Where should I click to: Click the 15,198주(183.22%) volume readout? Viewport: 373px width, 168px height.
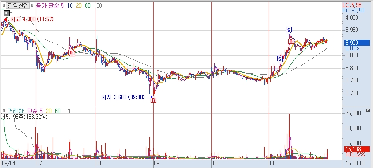point(25,117)
